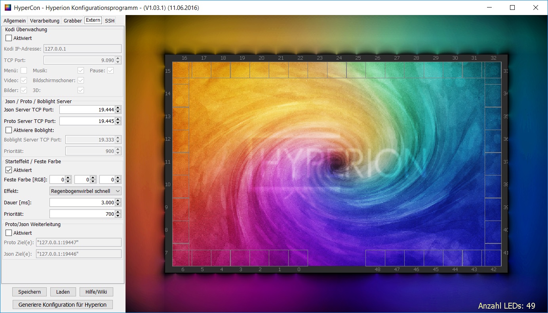Toggle the Aktiviere Boblight checkbox
548x313 pixels.
coord(9,130)
